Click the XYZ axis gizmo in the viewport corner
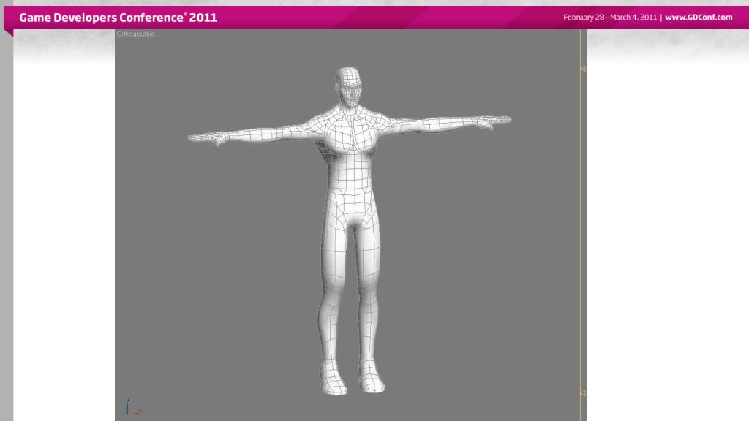 133,406
